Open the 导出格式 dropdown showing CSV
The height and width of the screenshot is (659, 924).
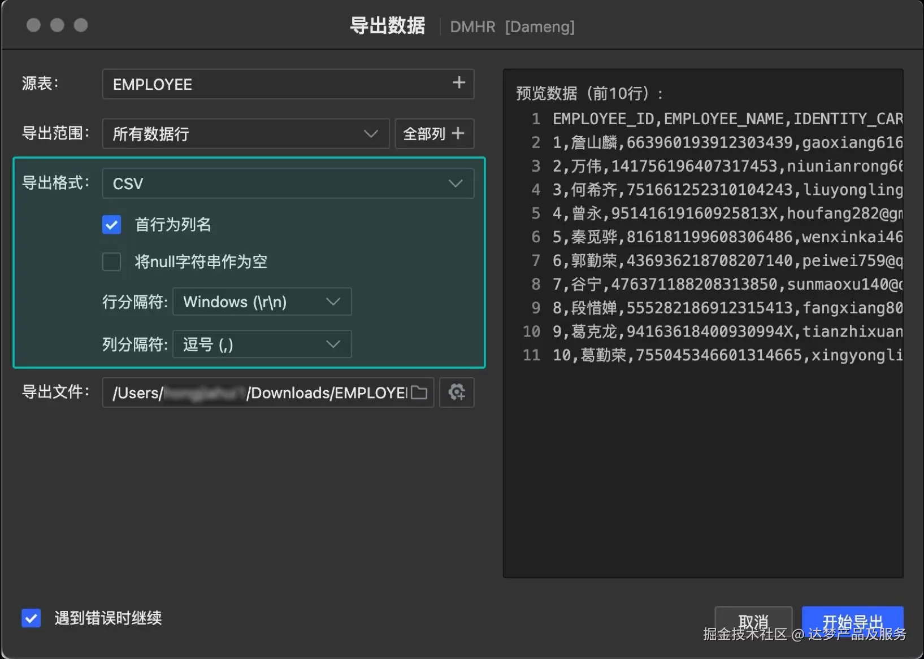288,184
